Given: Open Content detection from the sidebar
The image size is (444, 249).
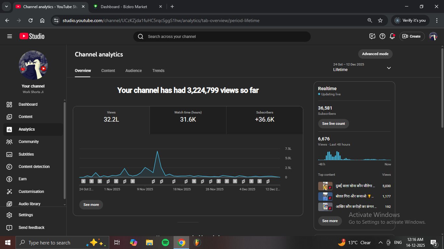Looking at the screenshot, I should tap(34, 167).
